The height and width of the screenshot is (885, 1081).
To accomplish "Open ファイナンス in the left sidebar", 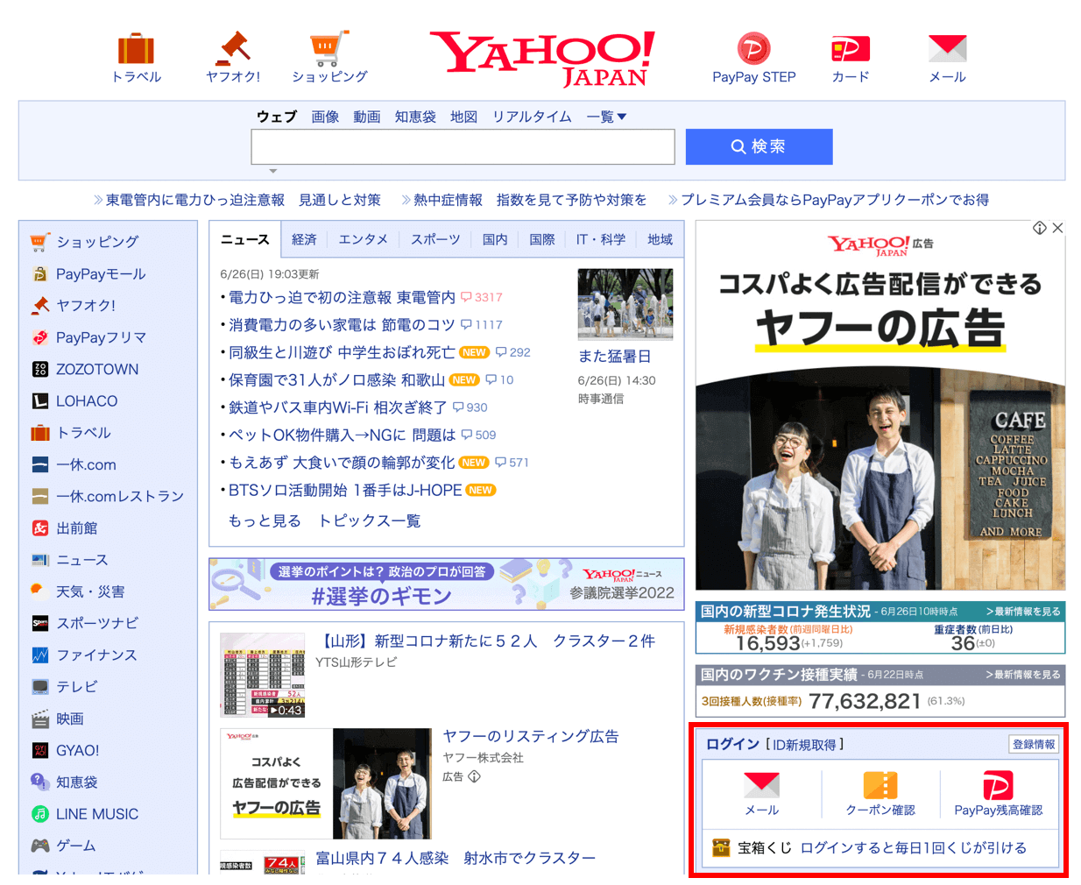I will pyautogui.click(x=96, y=655).
